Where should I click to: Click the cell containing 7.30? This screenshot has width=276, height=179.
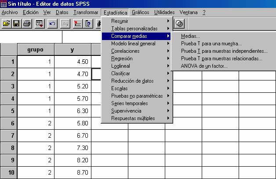(x=73, y=148)
